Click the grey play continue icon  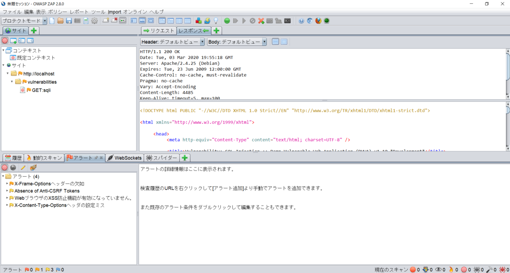click(244, 21)
